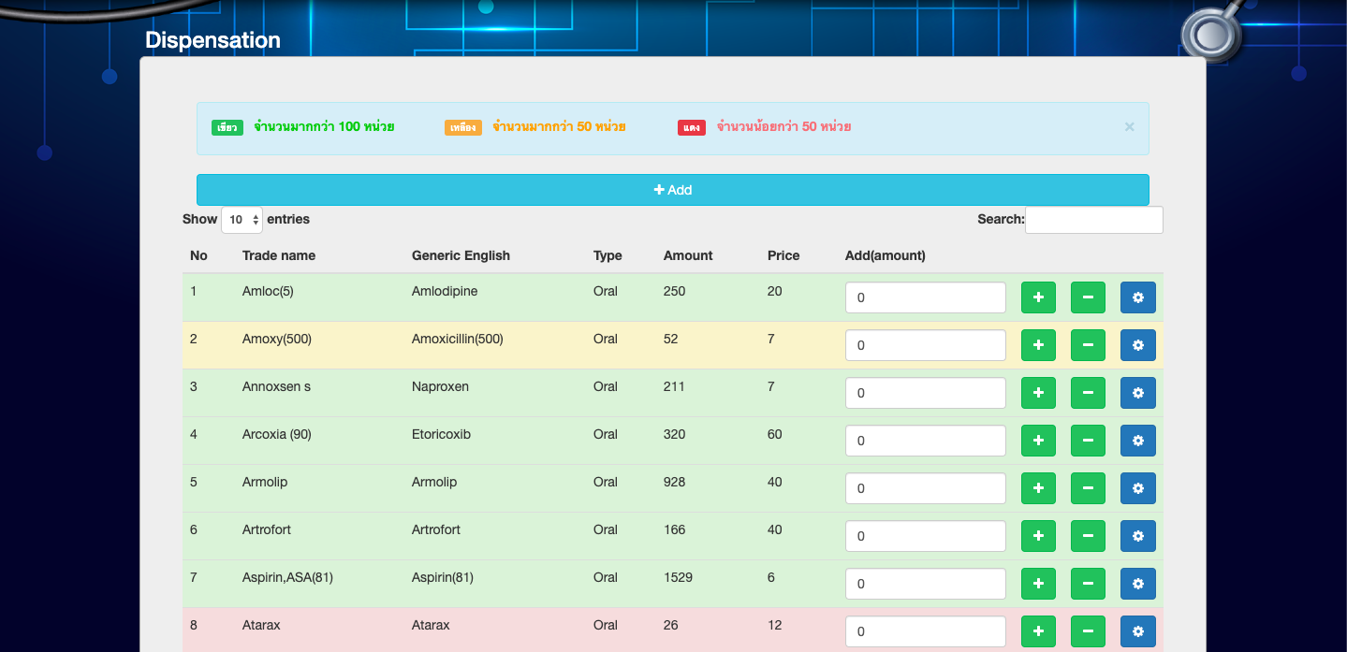This screenshot has height=652, width=1347.
Task: Focus the amount field for Amoxy(500)
Action: 925,345
